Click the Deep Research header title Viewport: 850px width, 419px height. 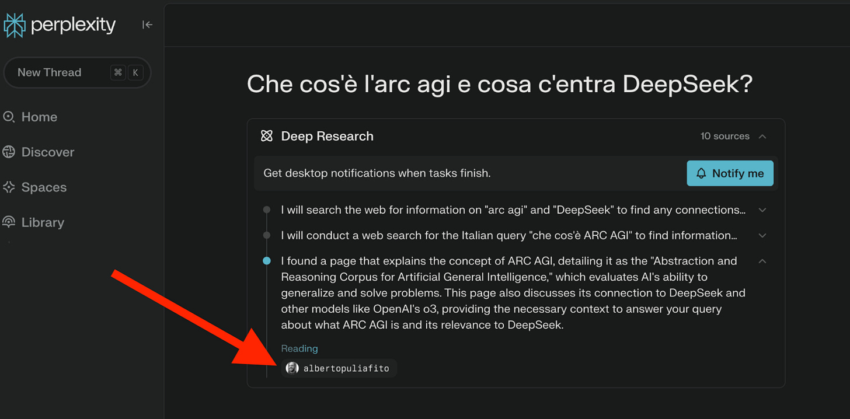[x=327, y=136]
